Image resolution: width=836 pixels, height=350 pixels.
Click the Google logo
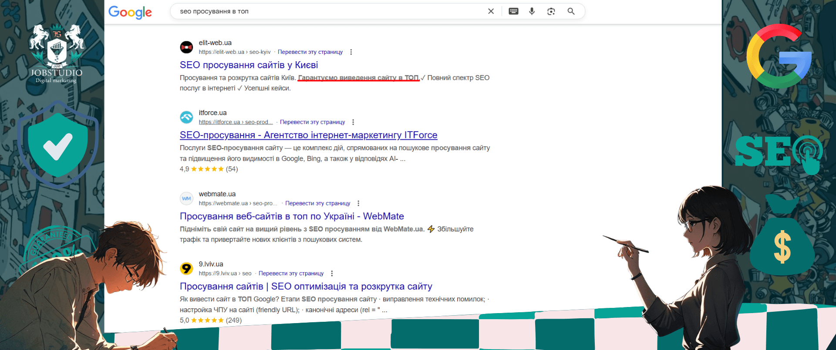pyautogui.click(x=130, y=12)
